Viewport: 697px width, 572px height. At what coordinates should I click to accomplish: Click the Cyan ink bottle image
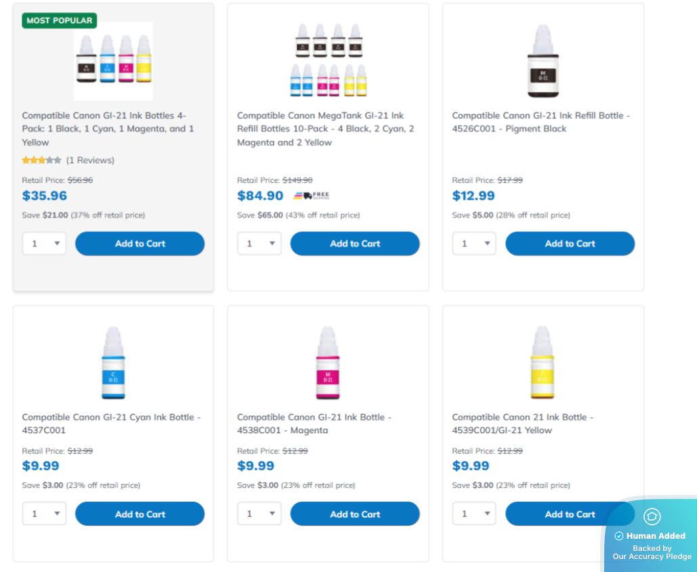point(113,363)
